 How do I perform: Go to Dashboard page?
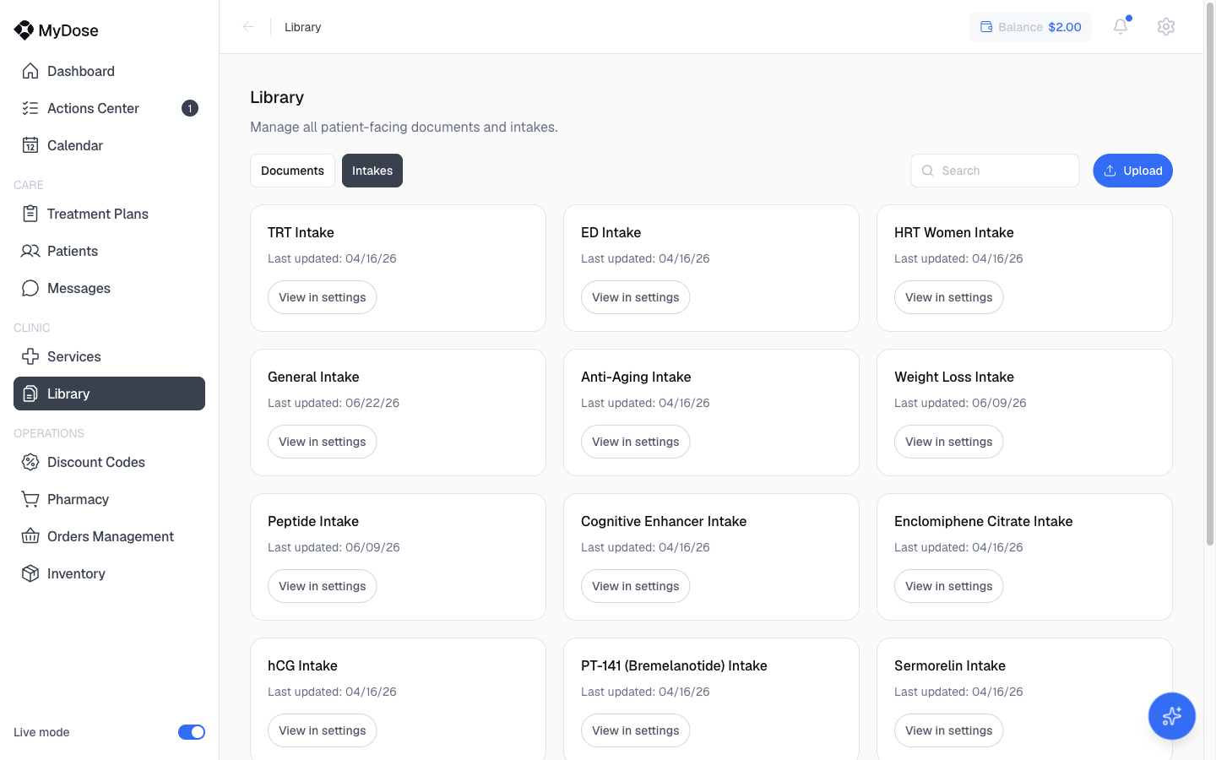coord(109,71)
